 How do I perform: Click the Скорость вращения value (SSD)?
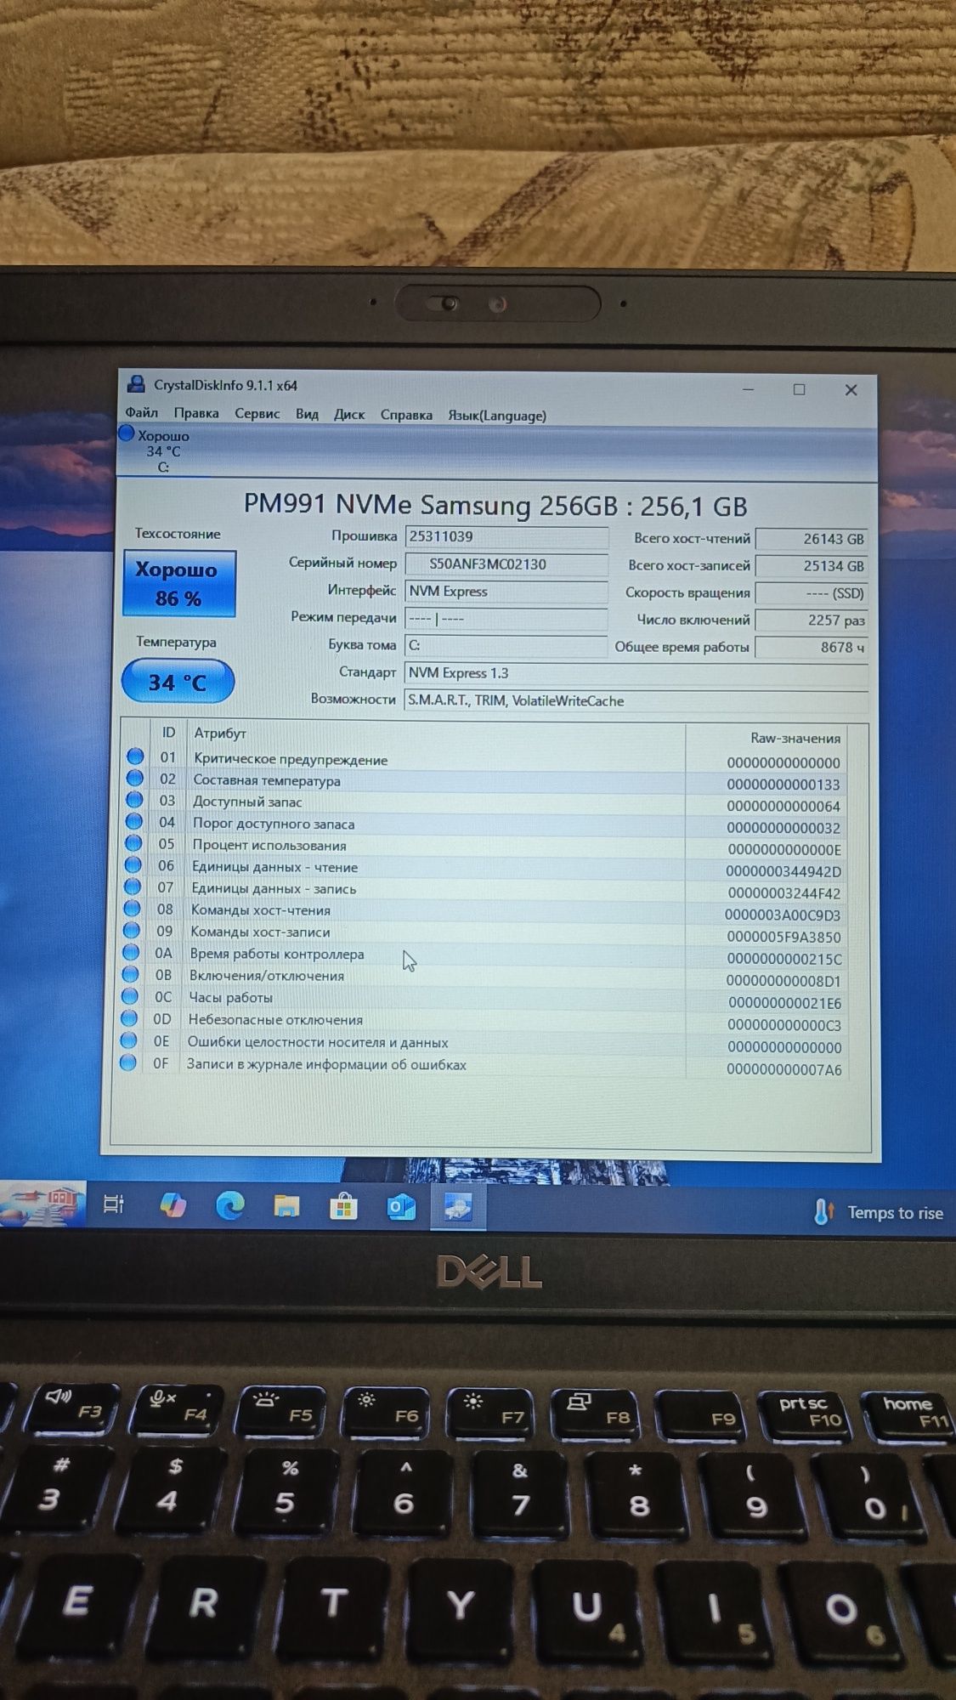point(812,593)
